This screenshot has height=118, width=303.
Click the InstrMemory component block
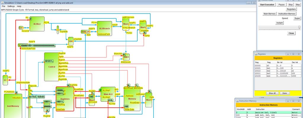[13, 106]
